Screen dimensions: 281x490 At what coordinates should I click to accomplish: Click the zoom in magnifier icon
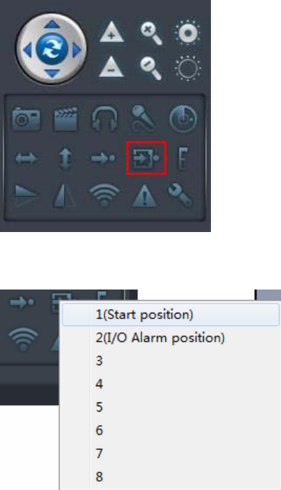tap(151, 34)
